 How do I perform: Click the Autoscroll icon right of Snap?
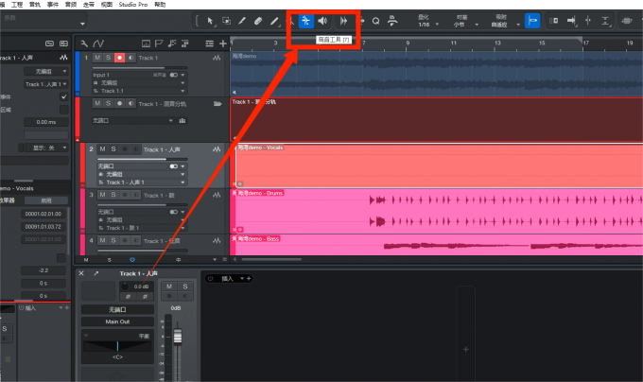click(x=553, y=21)
